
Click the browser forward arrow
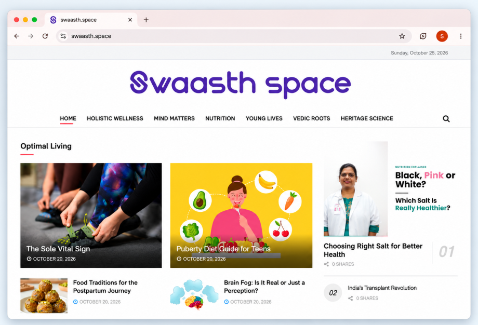coord(31,36)
